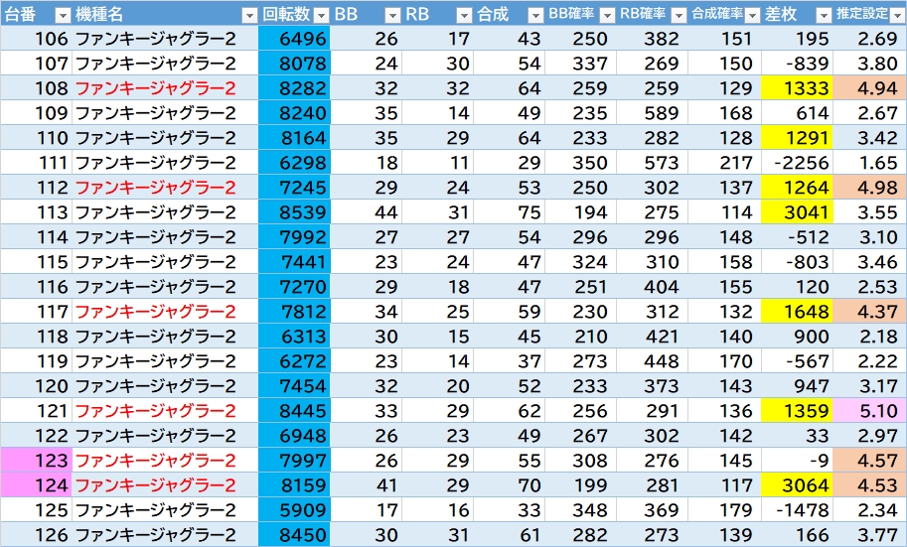Select the spin count cell 8450
Image resolution: width=907 pixels, height=547 pixels.
tap(294, 535)
